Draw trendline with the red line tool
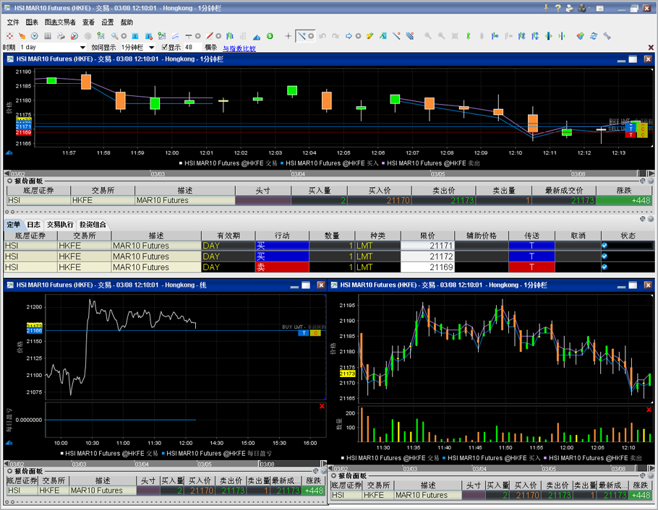The height and width of the screenshot is (510, 658). click(209, 36)
